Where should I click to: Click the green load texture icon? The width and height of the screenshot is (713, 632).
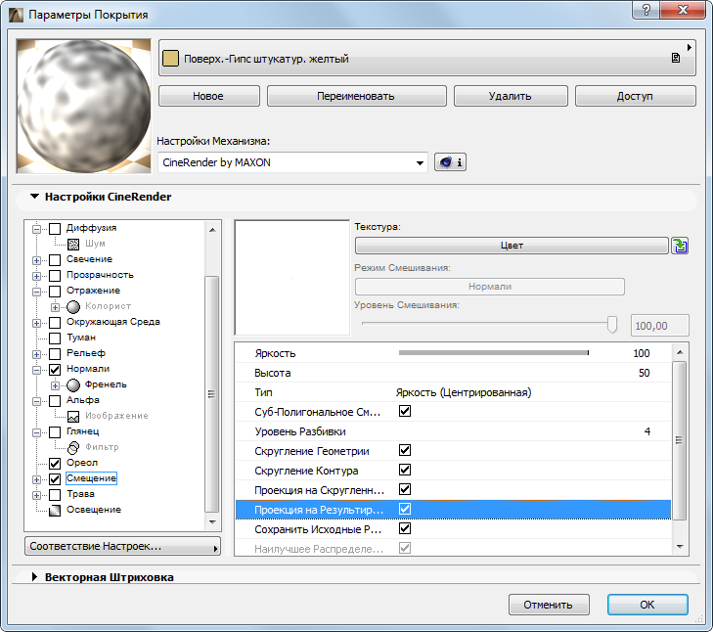pos(680,246)
